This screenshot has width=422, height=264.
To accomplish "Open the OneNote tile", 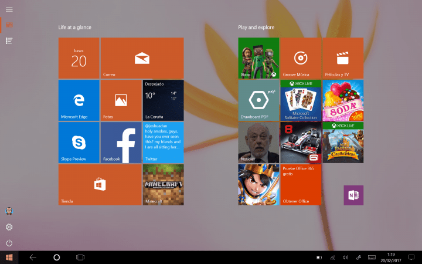I will pyautogui.click(x=353, y=195).
